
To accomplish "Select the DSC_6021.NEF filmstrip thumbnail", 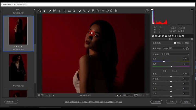I will (x=18, y=67).
